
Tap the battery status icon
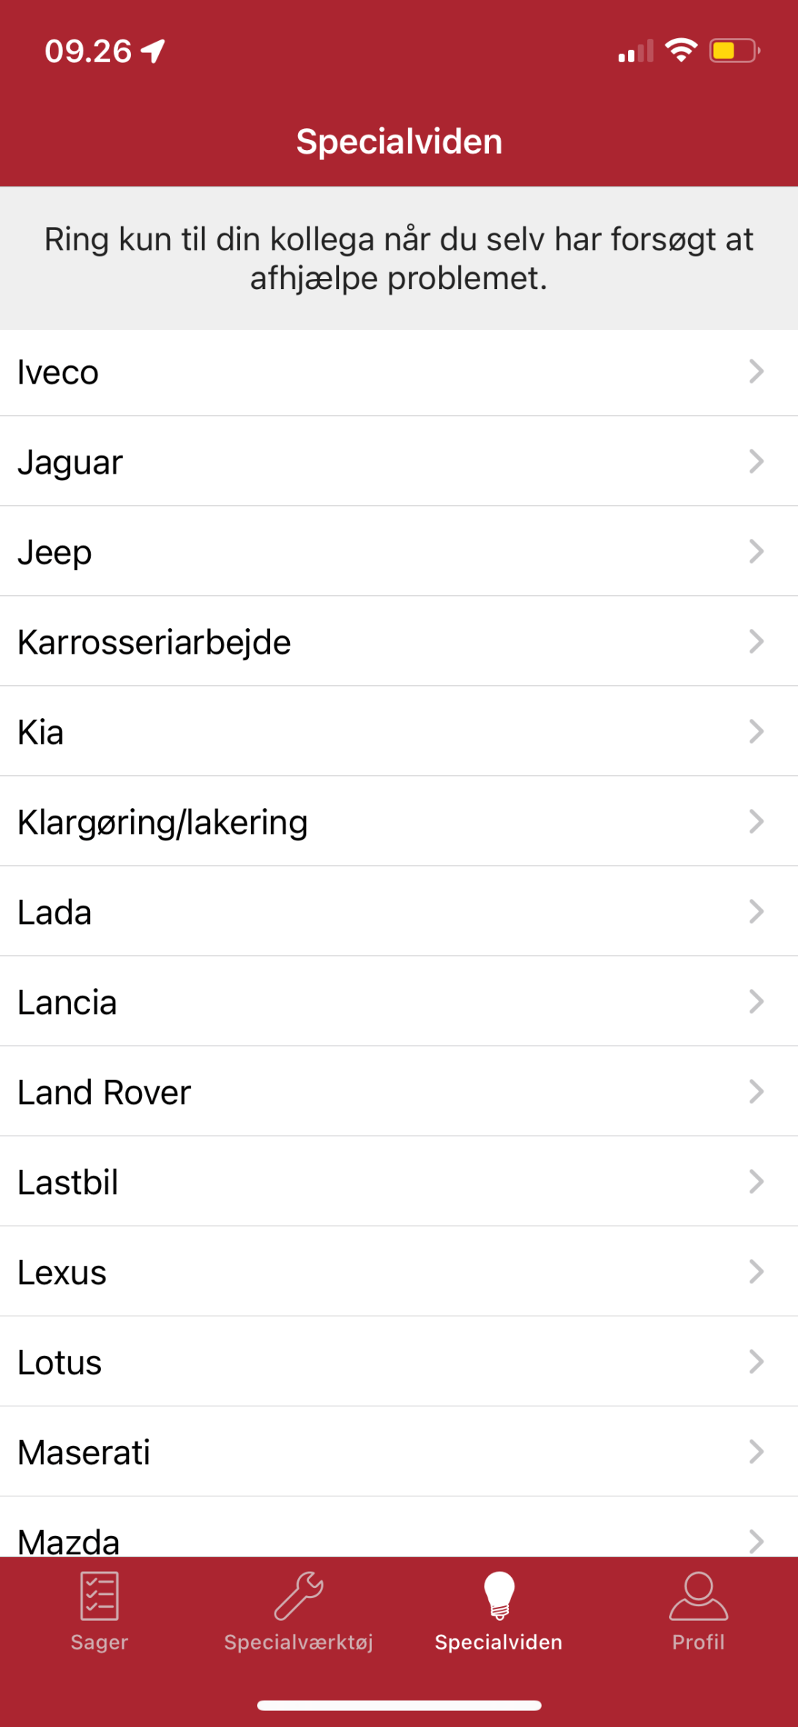pyautogui.click(x=734, y=51)
